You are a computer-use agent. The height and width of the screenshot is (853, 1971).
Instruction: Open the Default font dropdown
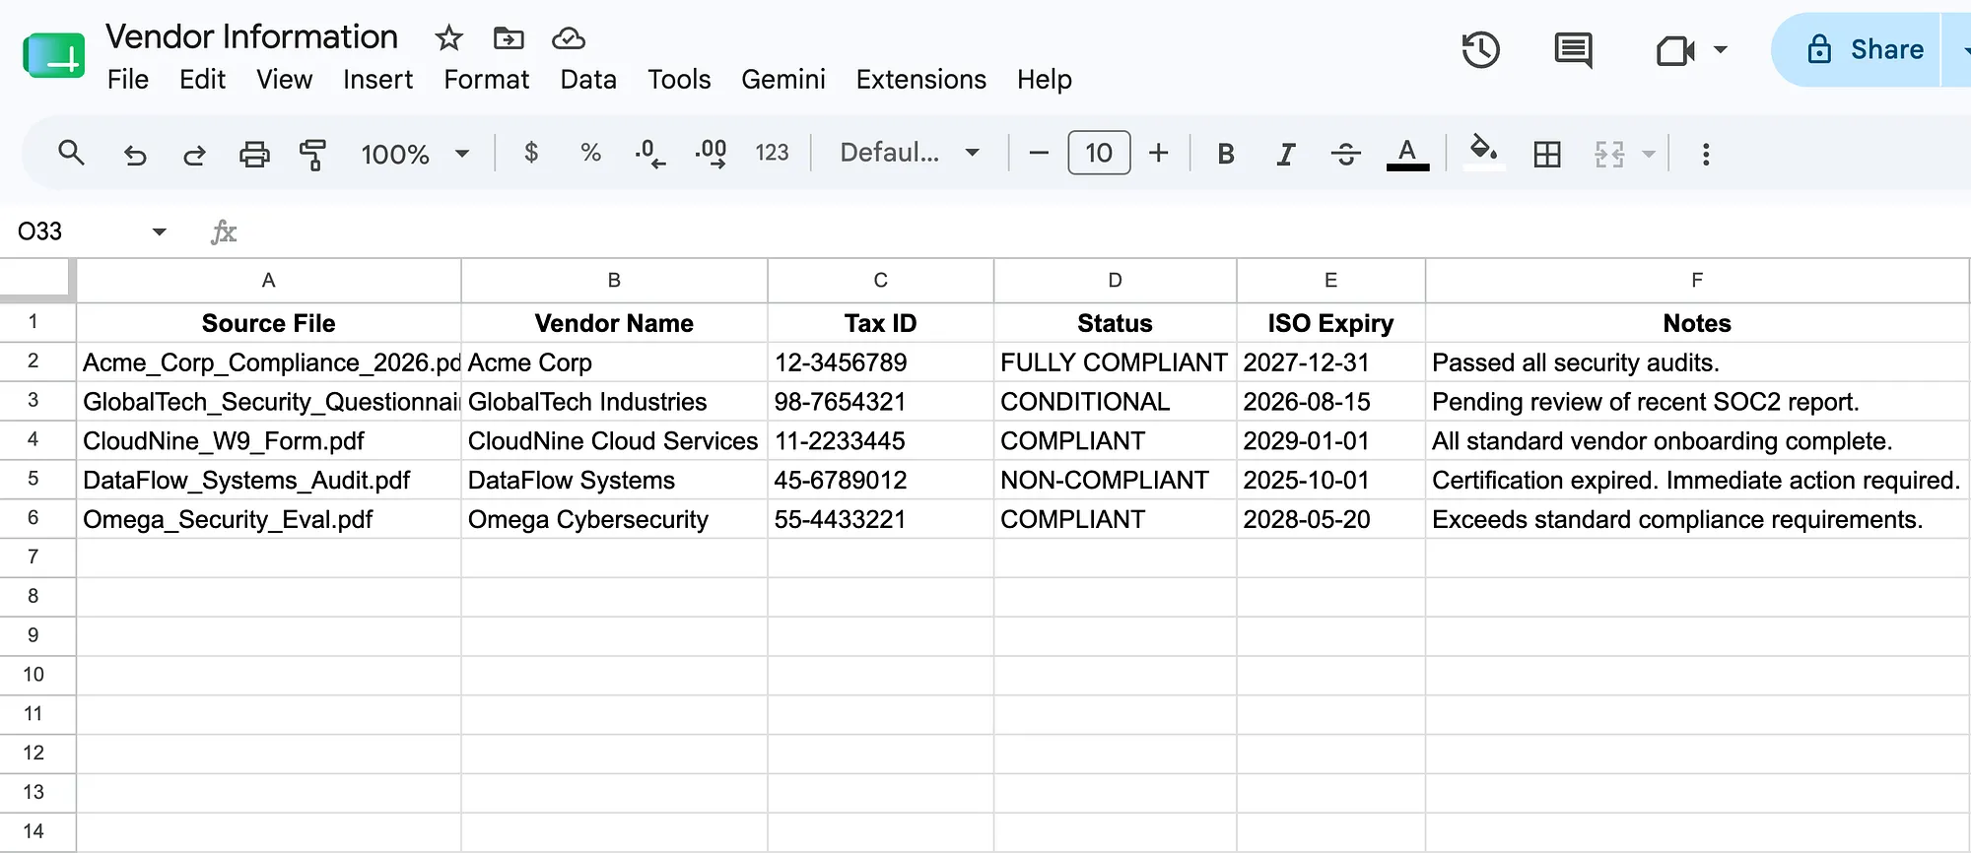[x=910, y=153]
